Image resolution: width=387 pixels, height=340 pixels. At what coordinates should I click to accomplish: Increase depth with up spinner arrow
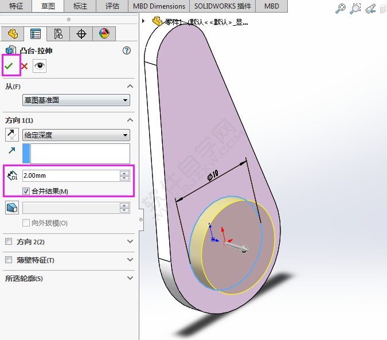point(124,173)
